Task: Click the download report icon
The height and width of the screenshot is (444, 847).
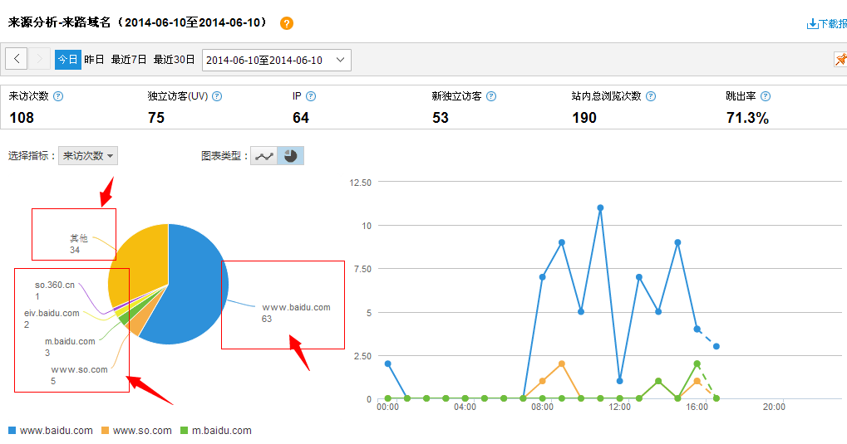Action: coord(812,24)
